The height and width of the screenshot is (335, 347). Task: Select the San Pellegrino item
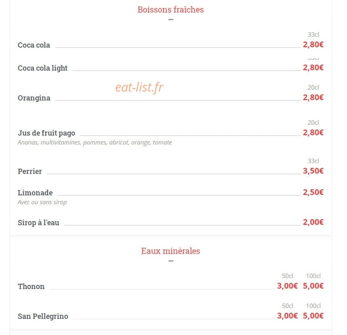[43, 316]
